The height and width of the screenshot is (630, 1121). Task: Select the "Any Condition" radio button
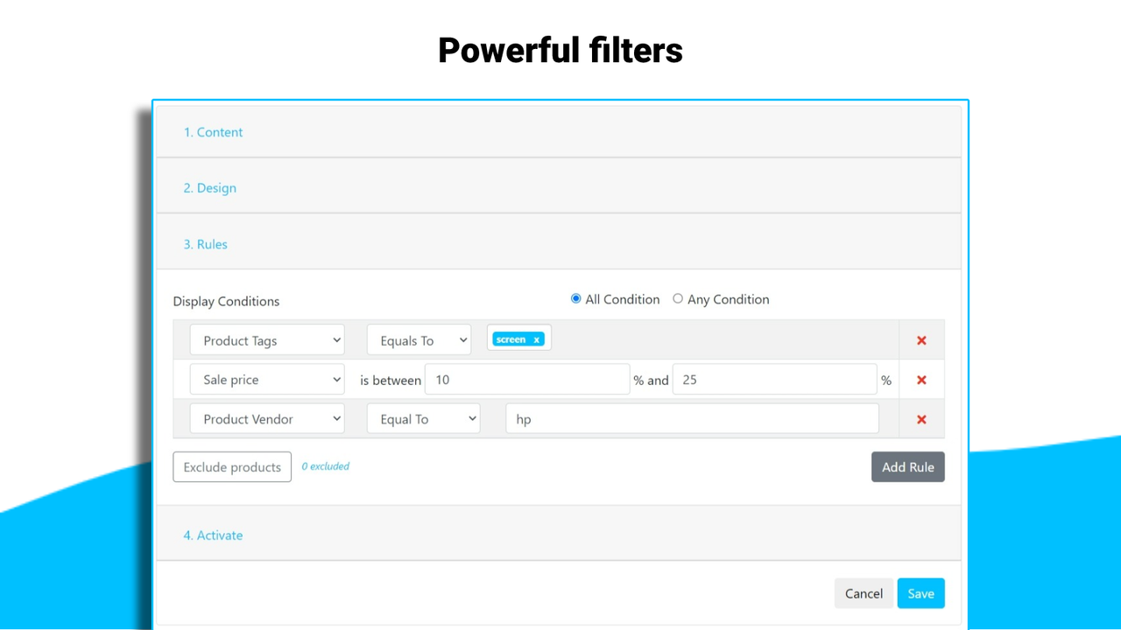point(678,298)
